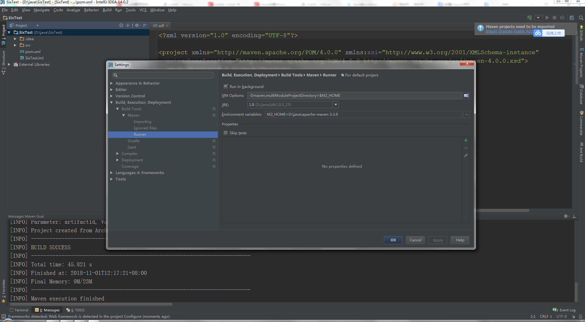Open the JRE selection dropdown

[335, 105]
